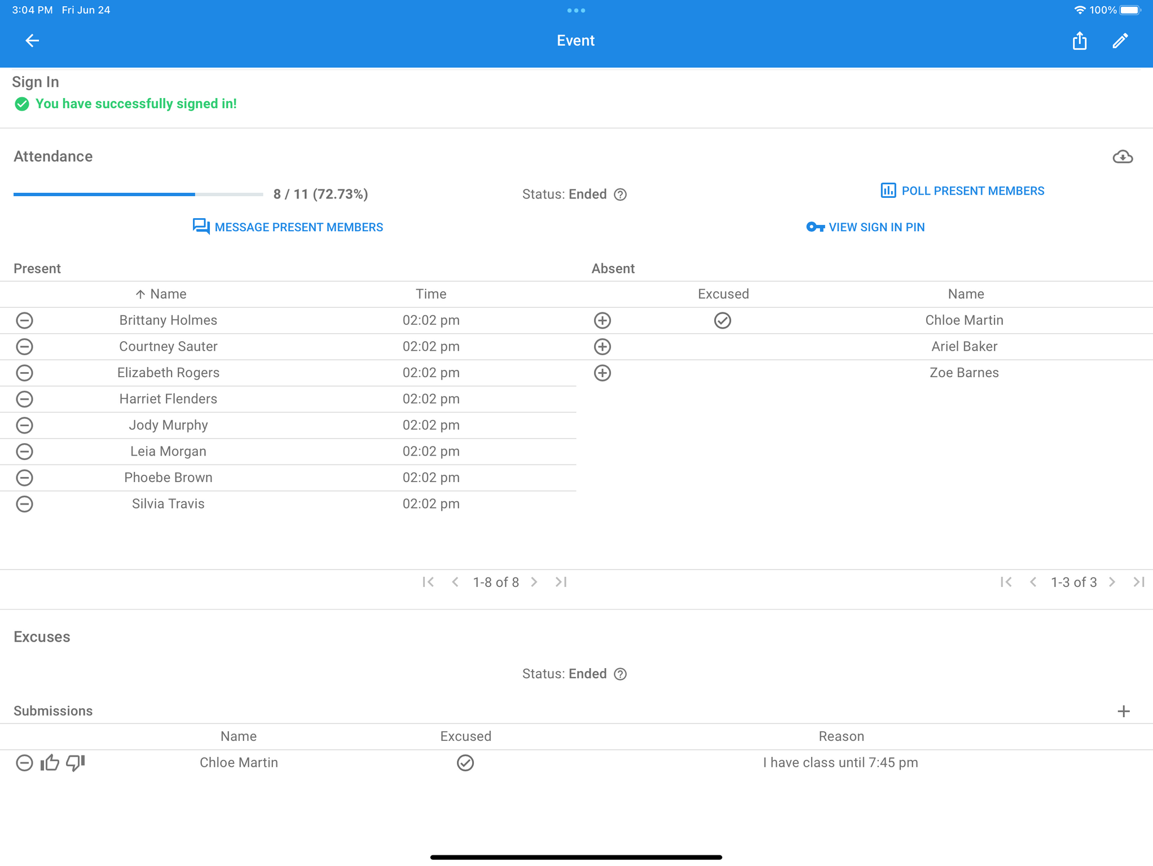Tap the share icon in header

pyautogui.click(x=1079, y=41)
